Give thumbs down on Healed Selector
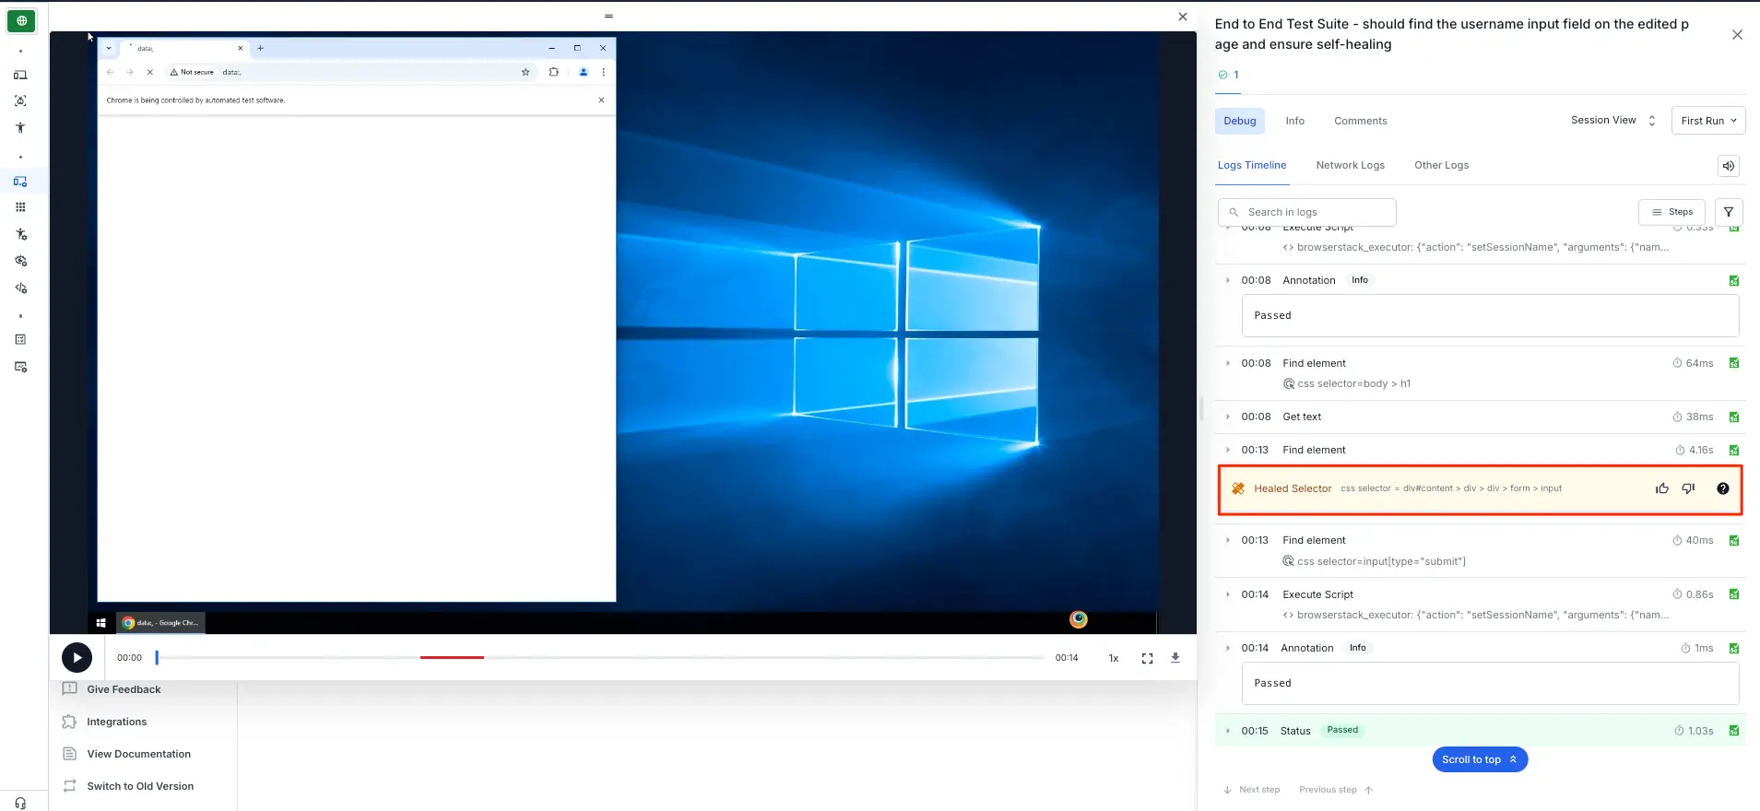Screen dimensions: 1760x811 pos(1688,488)
